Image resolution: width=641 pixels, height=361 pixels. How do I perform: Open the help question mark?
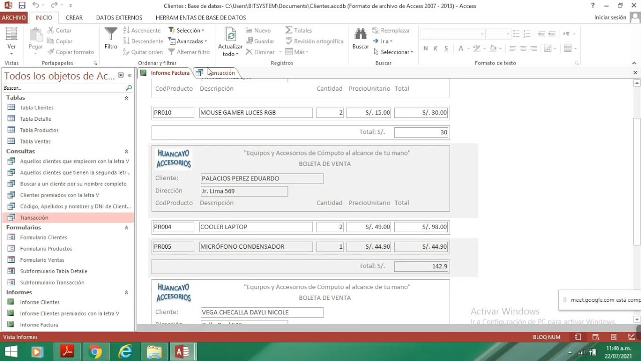tap(593, 6)
